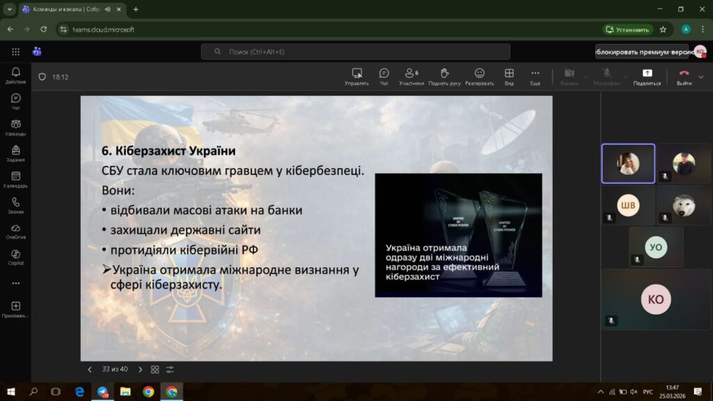713x401 pixels.
Task: Unmute with the Микрофон toggle
Action: (x=606, y=76)
